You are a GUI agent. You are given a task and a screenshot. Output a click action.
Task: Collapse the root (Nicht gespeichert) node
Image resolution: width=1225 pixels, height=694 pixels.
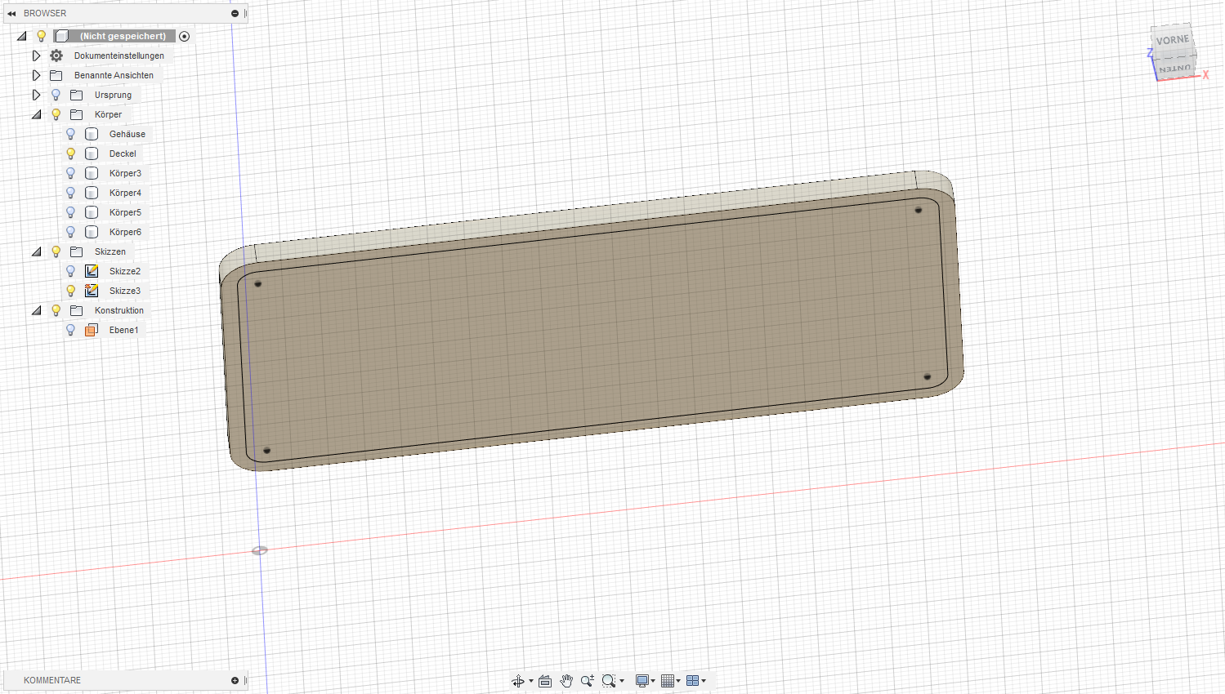click(22, 36)
